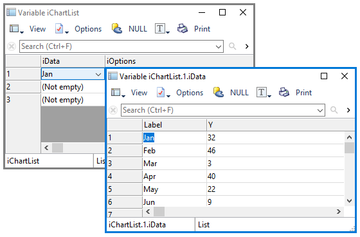This screenshot has height=237, width=360.
Task: Click iChartList.1.iData window title icon
Action: pos(113,76)
